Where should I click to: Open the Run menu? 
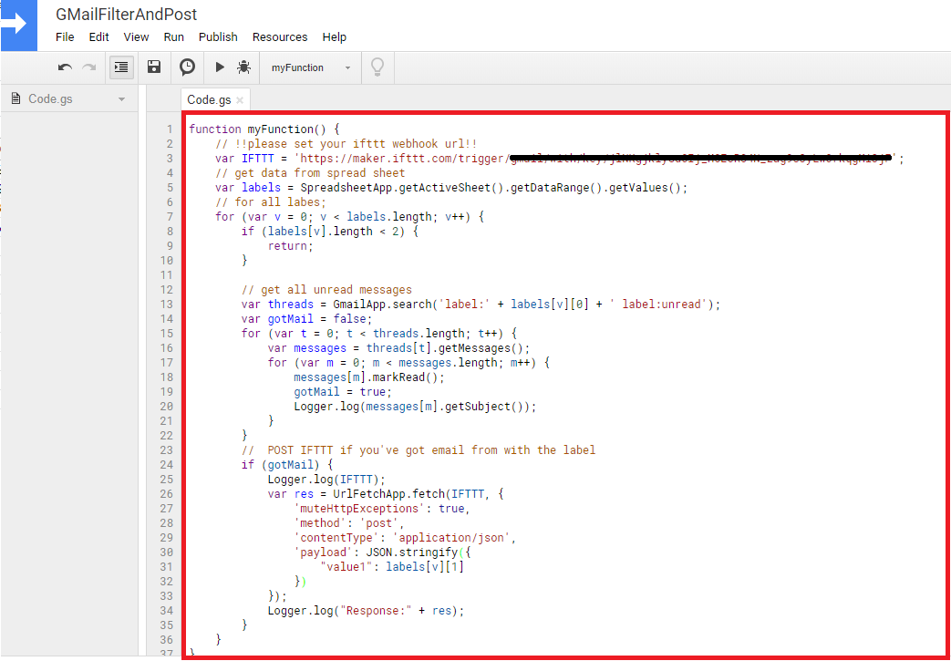[x=173, y=37]
